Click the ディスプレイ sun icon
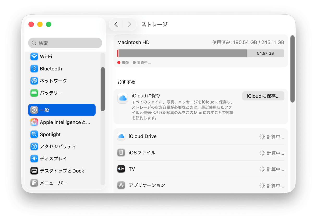The height and width of the screenshot is (221, 317). click(x=34, y=159)
